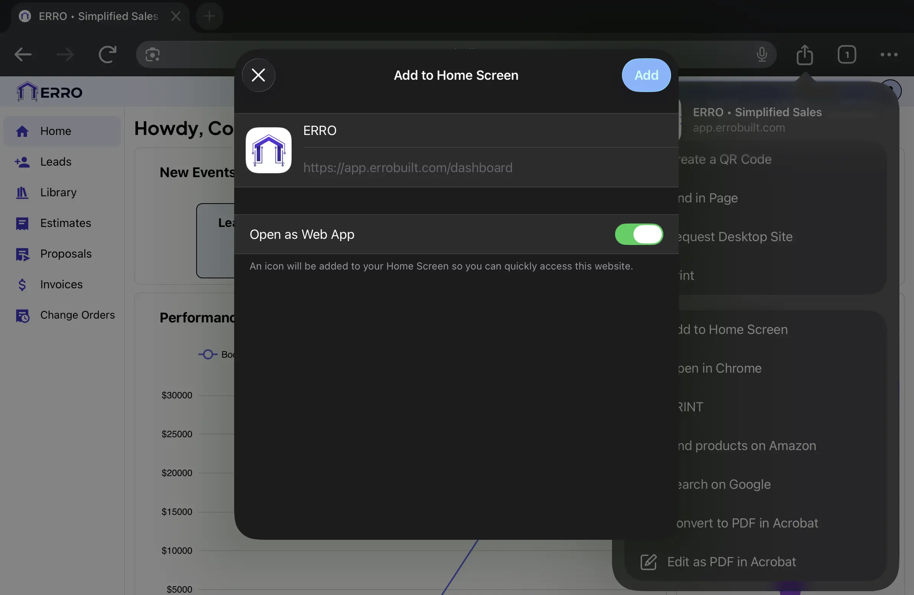Screen dimensions: 914x595
Task: Activate voice search microphone
Action: click(x=761, y=54)
